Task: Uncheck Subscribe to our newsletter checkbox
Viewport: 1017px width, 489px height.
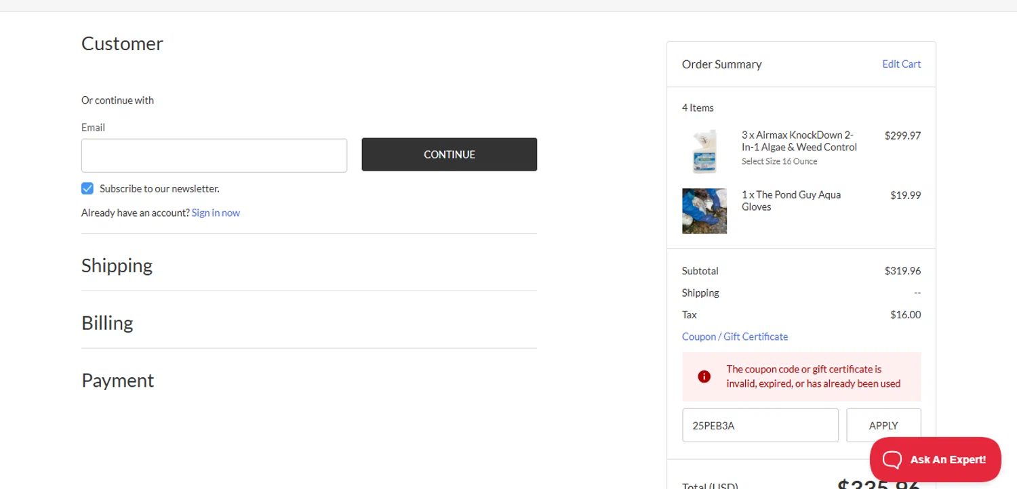Action: [87, 188]
